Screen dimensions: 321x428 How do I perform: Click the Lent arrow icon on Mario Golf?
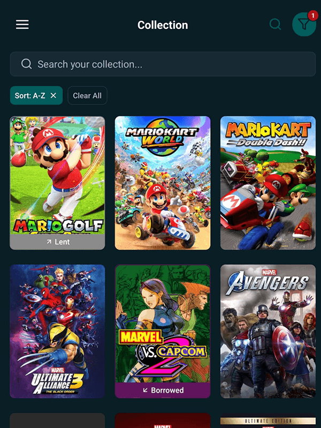(x=49, y=242)
